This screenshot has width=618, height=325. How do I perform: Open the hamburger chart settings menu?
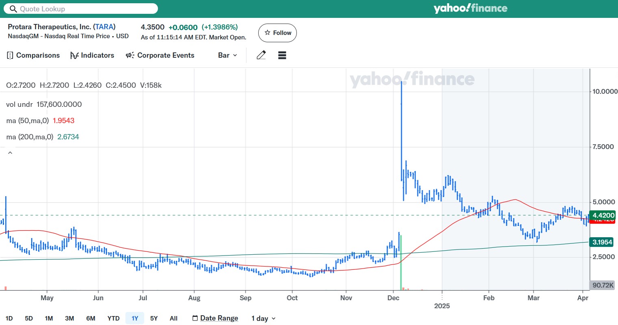[x=282, y=55]
